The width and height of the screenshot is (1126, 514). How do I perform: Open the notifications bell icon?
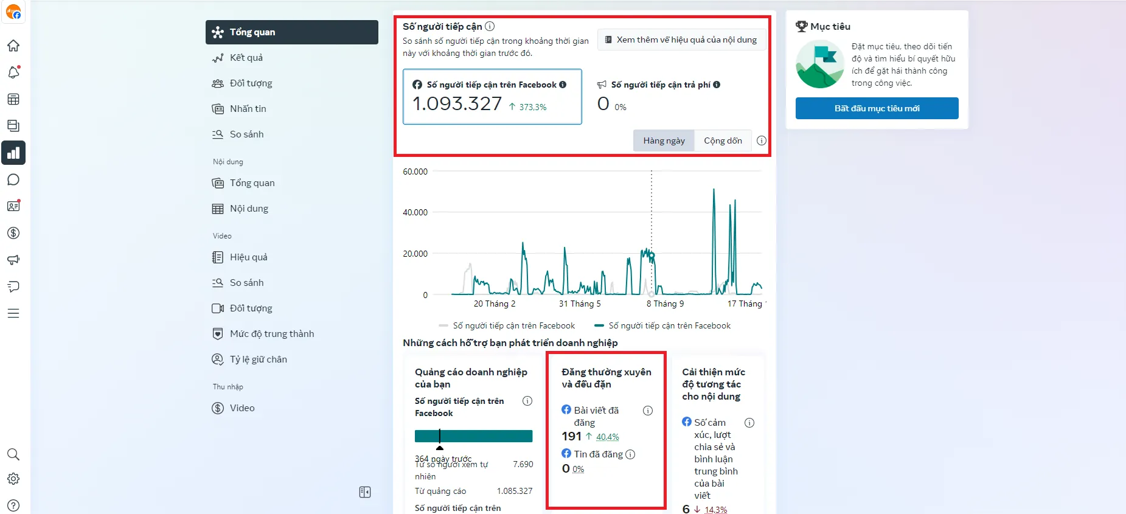13,72
